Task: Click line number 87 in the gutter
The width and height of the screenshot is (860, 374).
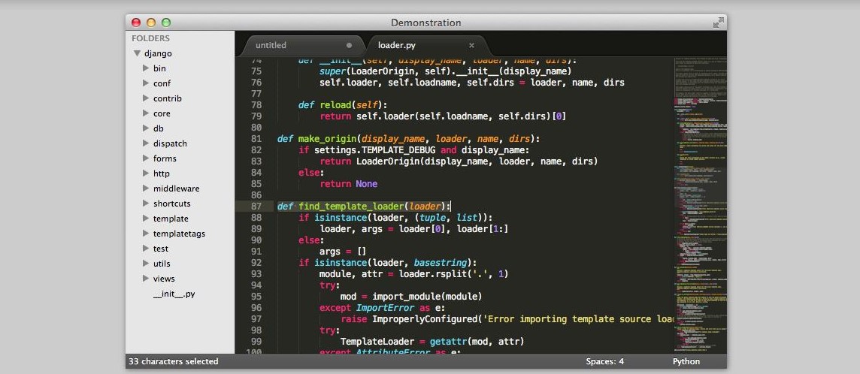Action: [256, 207]
